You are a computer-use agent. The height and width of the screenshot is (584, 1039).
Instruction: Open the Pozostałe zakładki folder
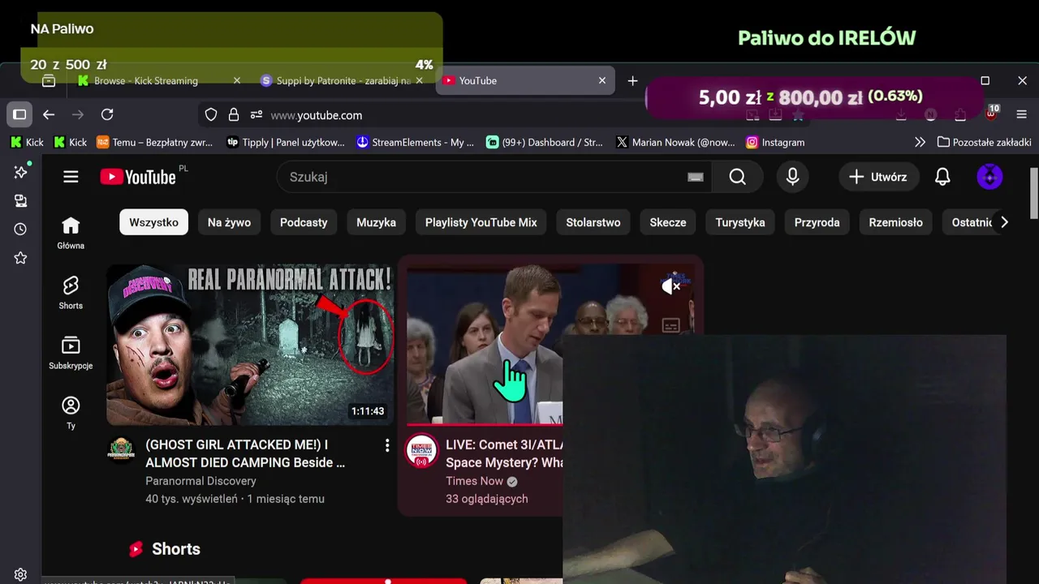point(984,142)
